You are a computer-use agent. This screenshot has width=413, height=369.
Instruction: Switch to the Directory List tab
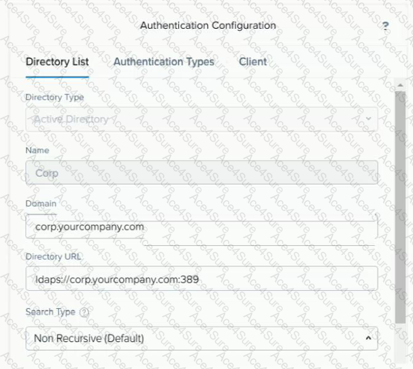tap(57, 62)
